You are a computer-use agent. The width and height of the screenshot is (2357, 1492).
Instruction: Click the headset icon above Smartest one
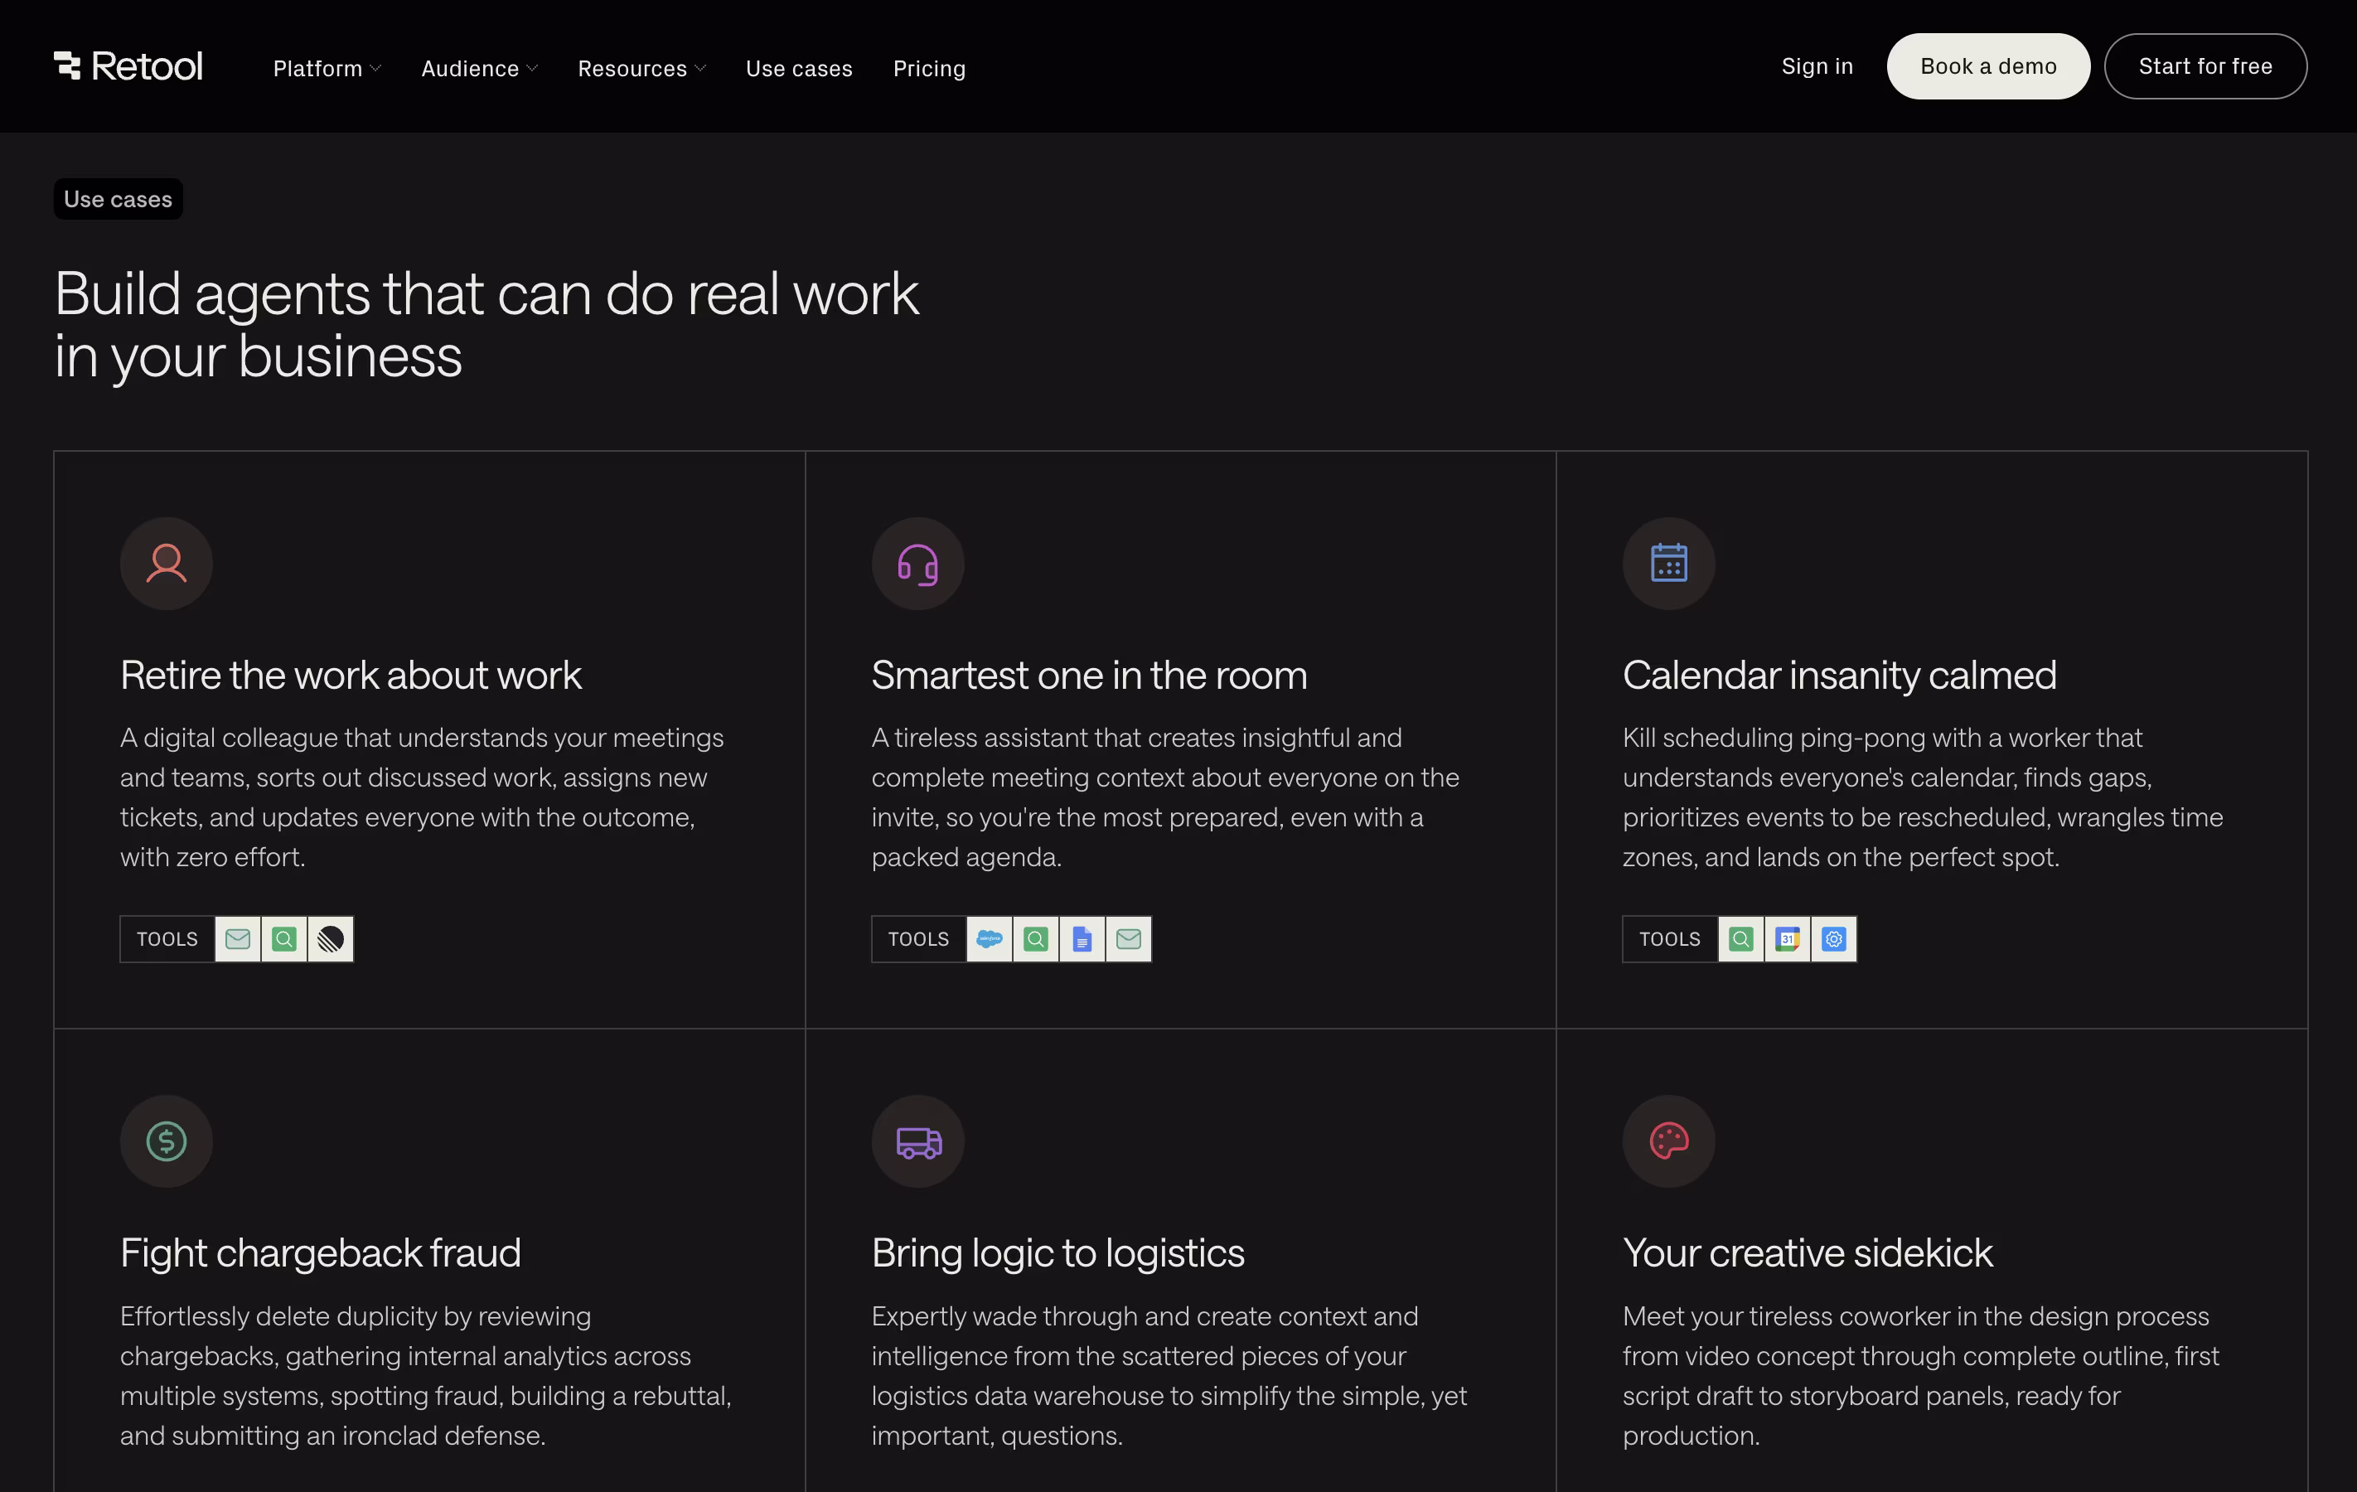(x=918, y=564)
